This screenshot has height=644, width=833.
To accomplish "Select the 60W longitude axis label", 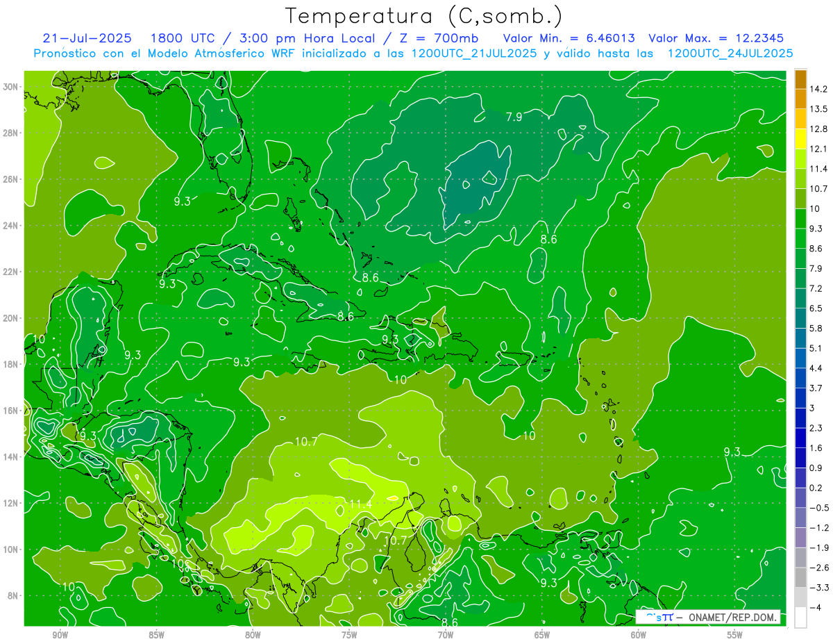I will tap(639, 635).
